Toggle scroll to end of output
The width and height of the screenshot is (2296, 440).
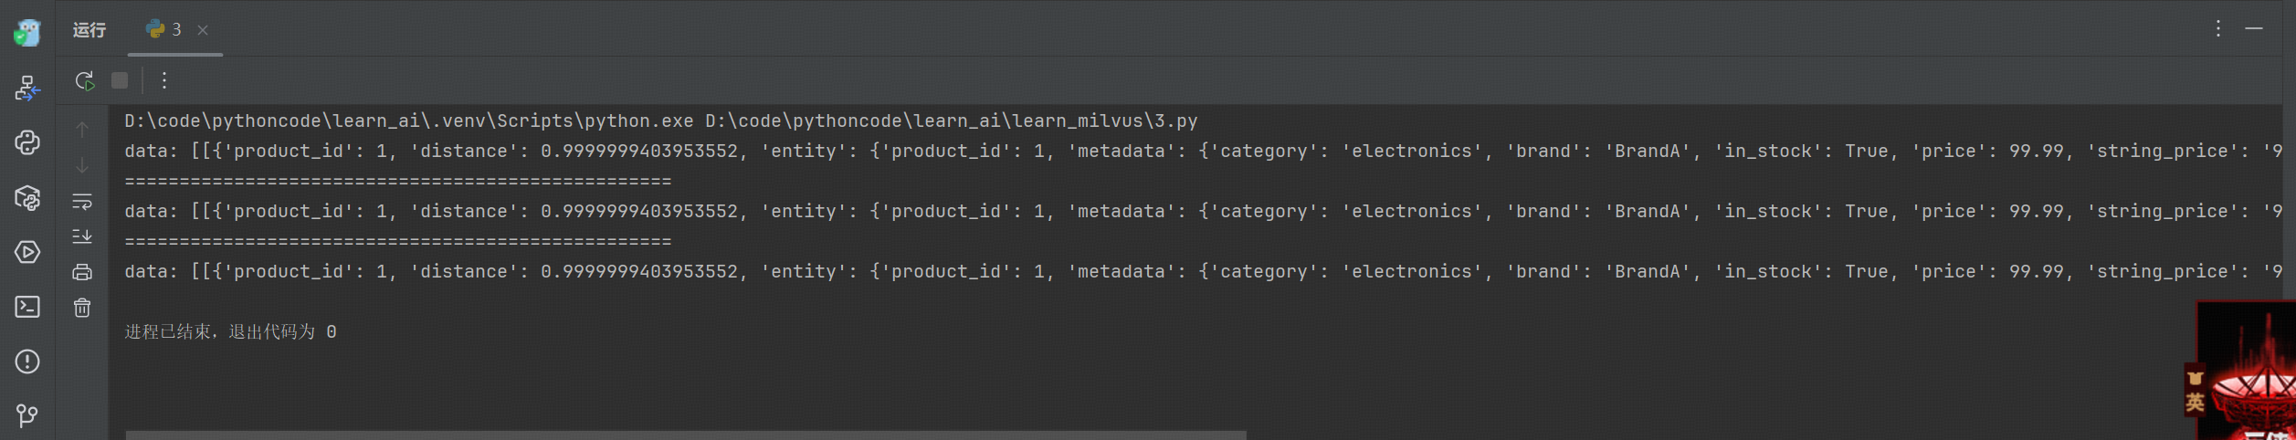point(82,236)
